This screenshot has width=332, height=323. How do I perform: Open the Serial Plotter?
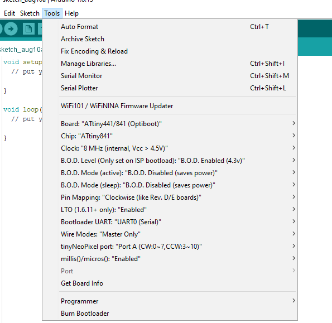[170, 88]
